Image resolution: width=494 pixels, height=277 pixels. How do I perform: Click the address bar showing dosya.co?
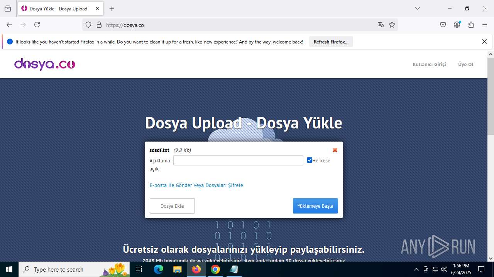coord(239,25)
